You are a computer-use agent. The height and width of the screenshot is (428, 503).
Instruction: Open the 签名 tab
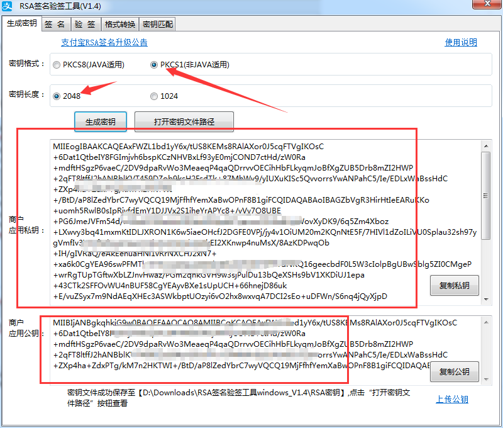tap(55, 25)
